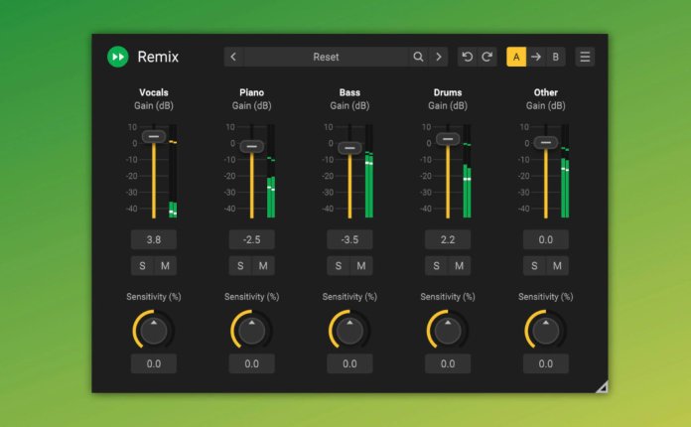Click the Vocals sensitivity knob
This screenshot has width=691, height=427.
click(154, 331)
